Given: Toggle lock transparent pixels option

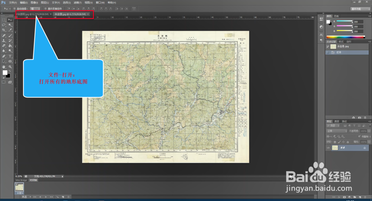Looking at the screenshot, I should point(335,142).
